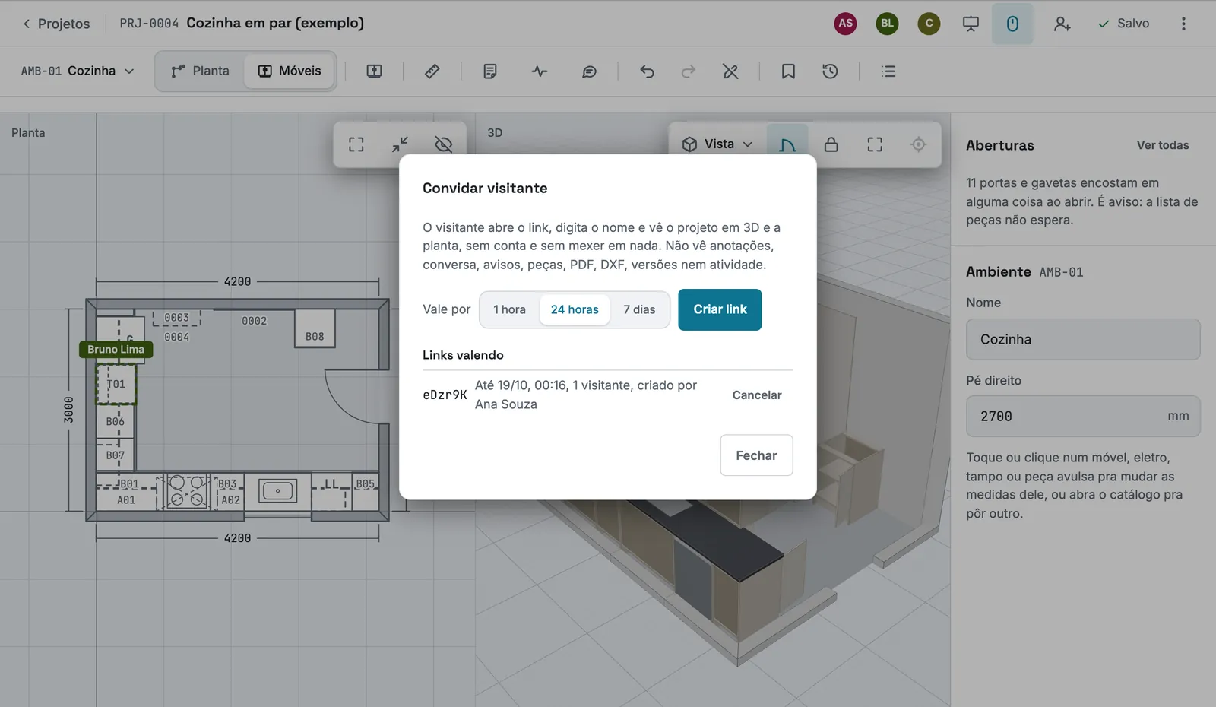Open the activity pulse icon
The width and height of the screenshot is (1216, 707).
(540, 71)
